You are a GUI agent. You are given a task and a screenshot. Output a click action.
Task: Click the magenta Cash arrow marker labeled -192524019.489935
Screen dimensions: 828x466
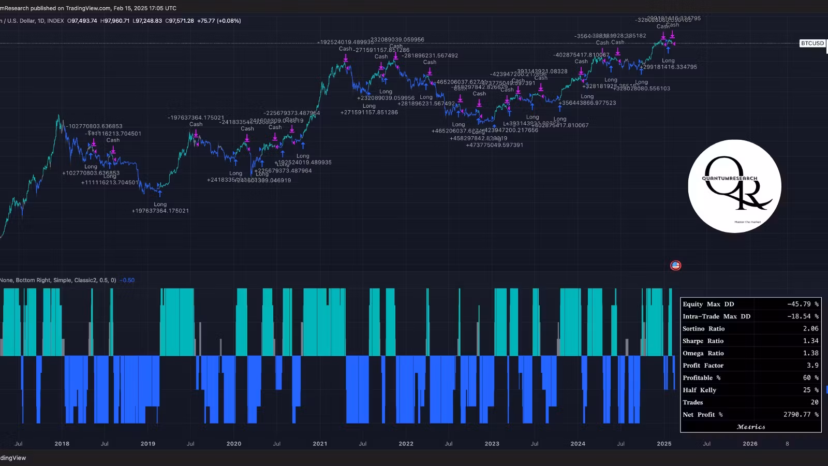pos(346,57)
